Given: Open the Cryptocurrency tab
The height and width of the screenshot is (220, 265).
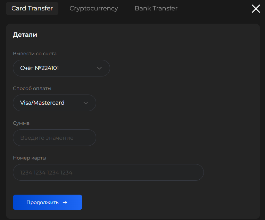Looking at the screenshot, I should click(x=94, y=8).
